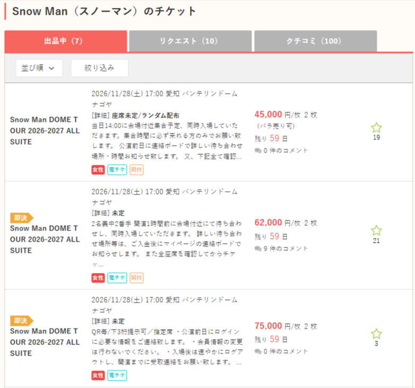Click the 75,000 price text
This screenshot has width=415, height=388.
click(x=268, y=326)
